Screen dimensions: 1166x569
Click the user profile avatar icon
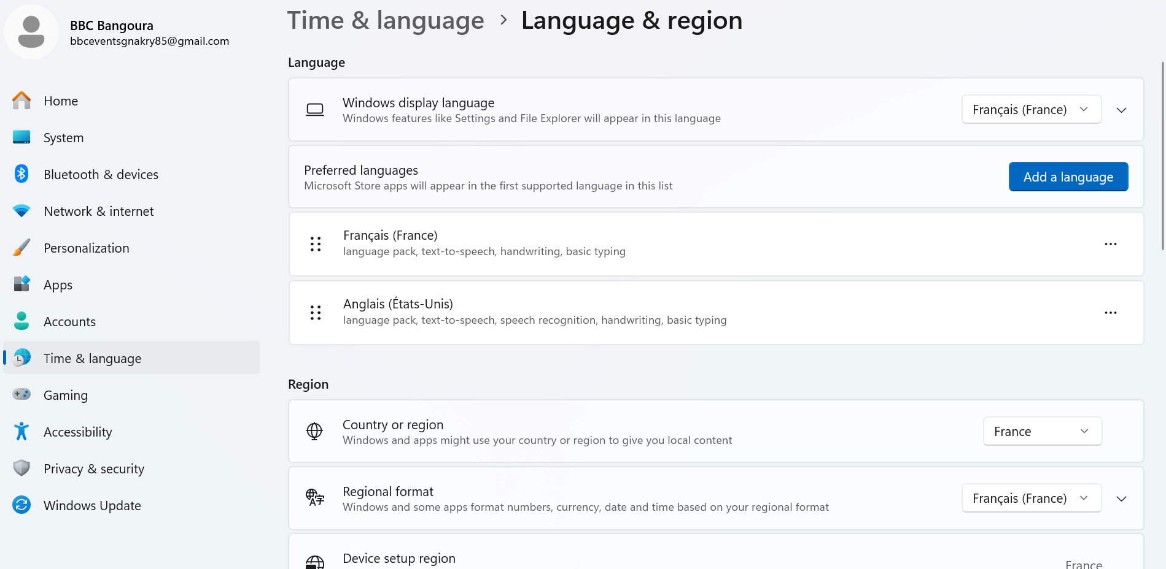[x=31, y=32]
